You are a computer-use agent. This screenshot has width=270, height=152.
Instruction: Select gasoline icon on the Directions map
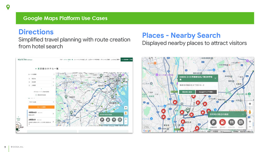click(x=108, y=120)
